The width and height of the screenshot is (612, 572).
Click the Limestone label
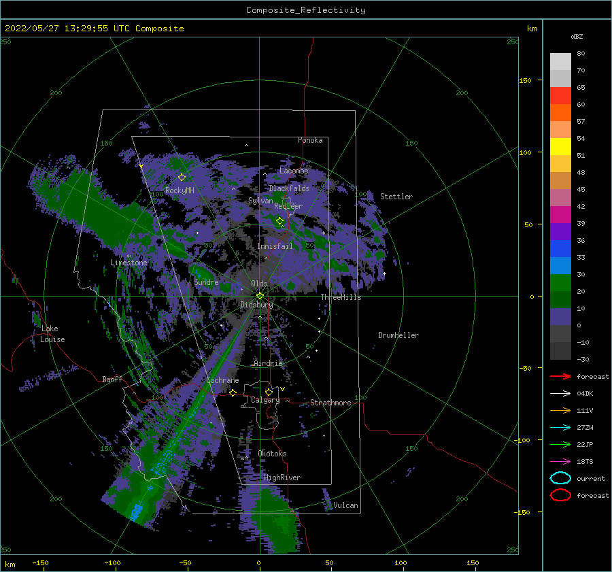click(x=129, y=263)
